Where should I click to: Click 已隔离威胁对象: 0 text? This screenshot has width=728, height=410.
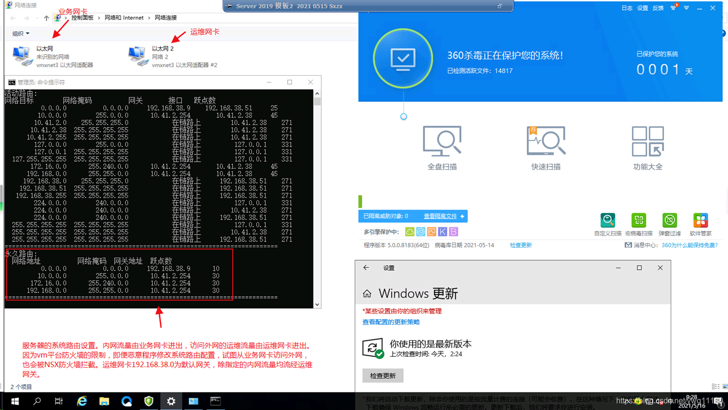386,216
